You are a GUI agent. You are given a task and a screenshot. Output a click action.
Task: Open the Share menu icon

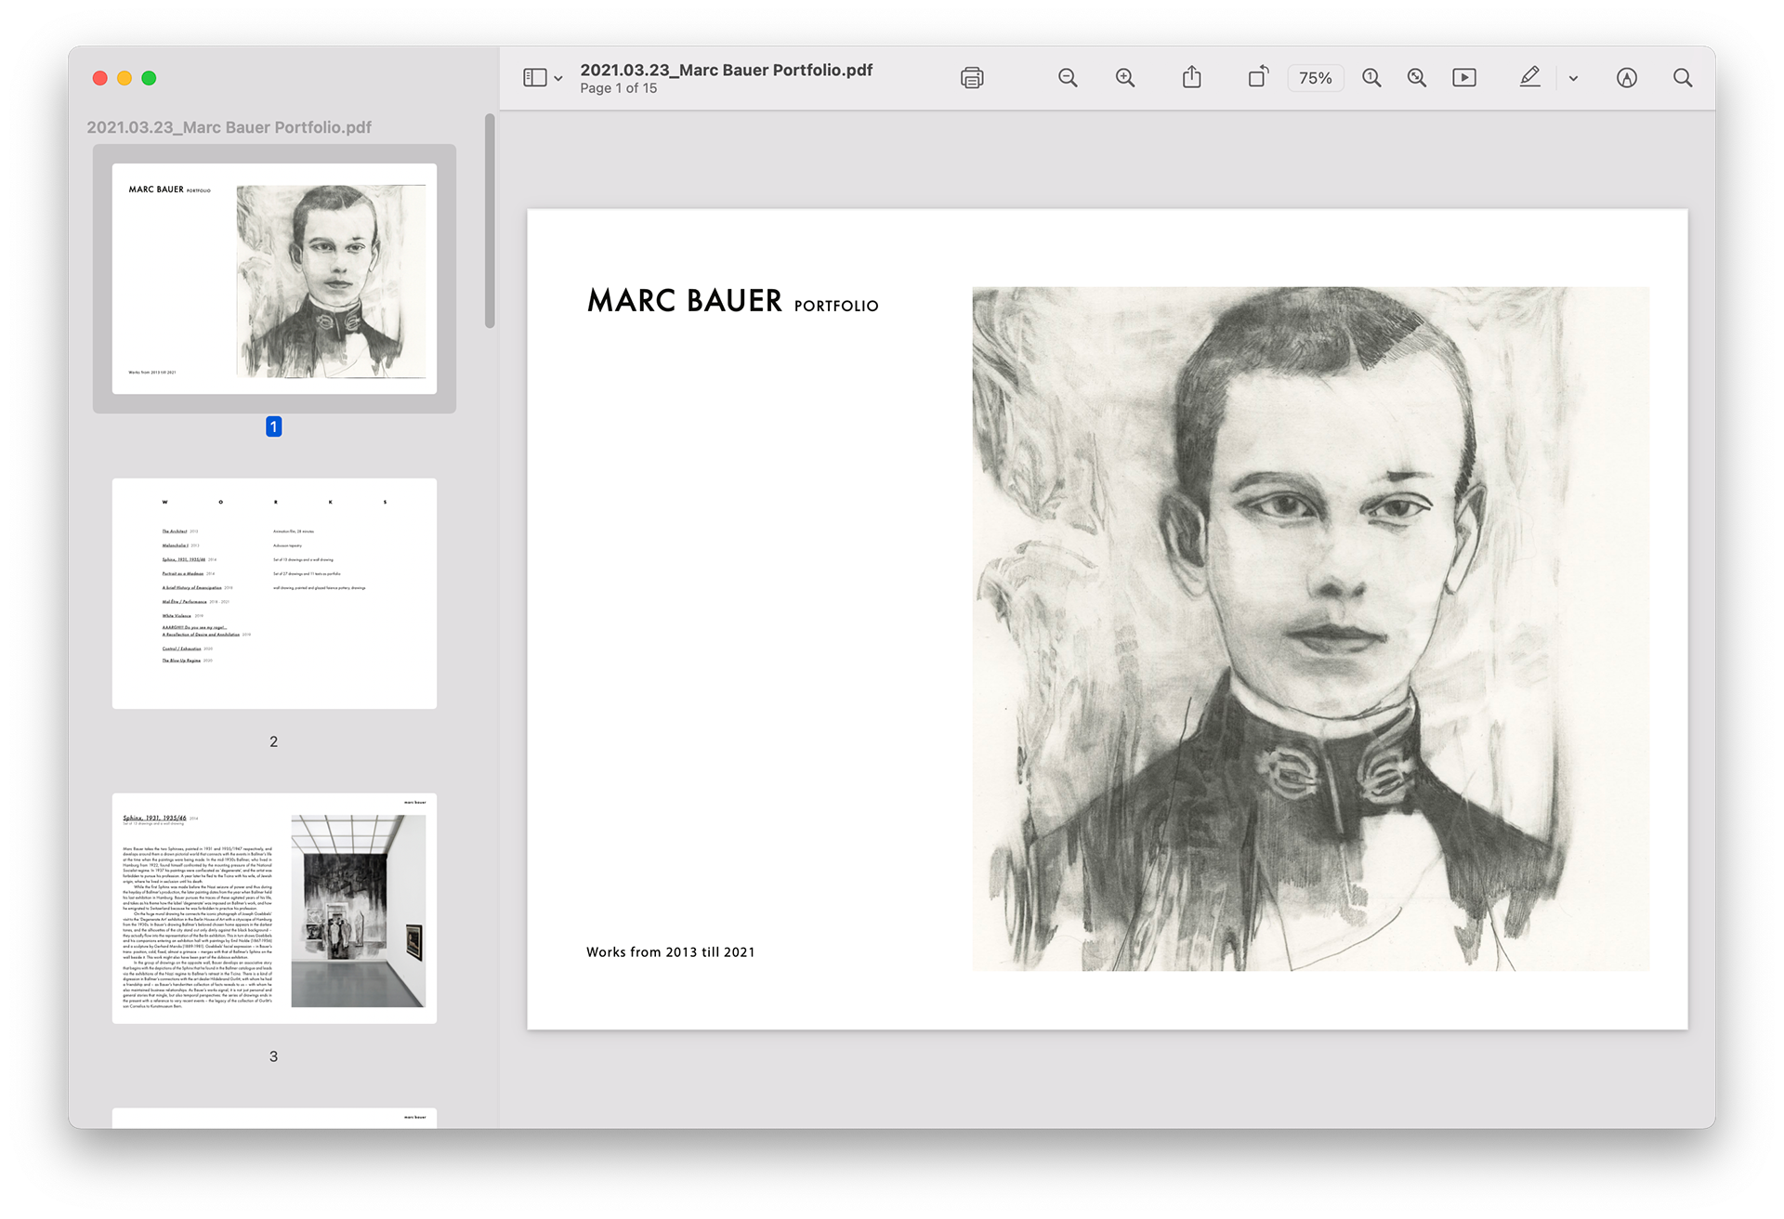(1192, 77)
